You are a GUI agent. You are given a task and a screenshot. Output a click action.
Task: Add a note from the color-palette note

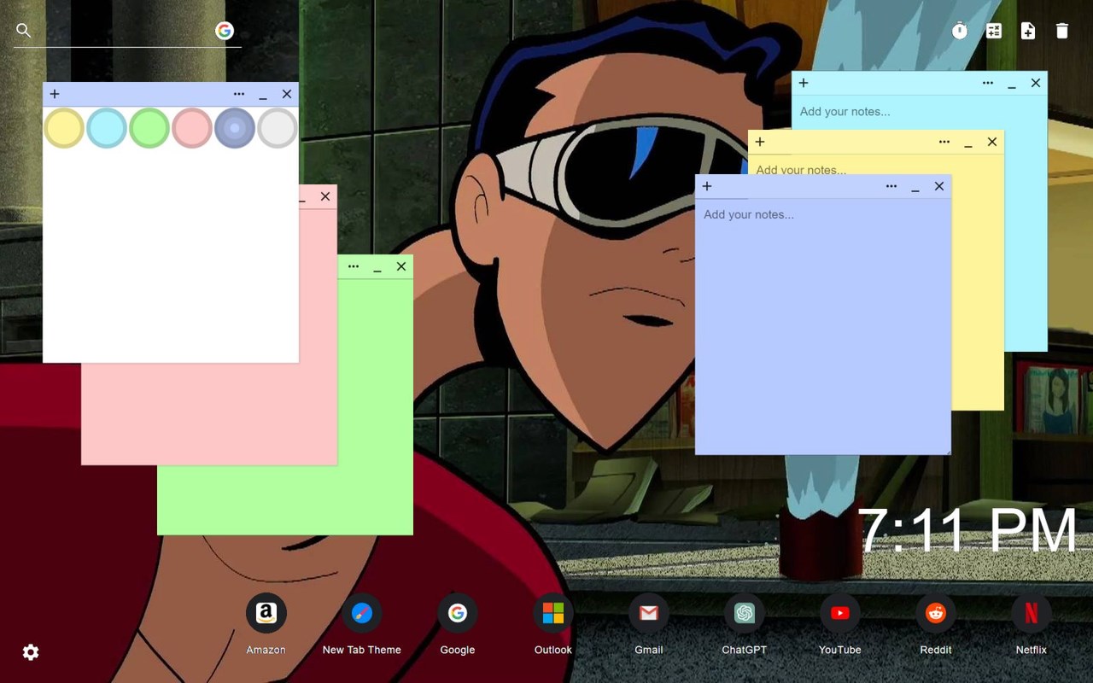(x=55, y=94)
